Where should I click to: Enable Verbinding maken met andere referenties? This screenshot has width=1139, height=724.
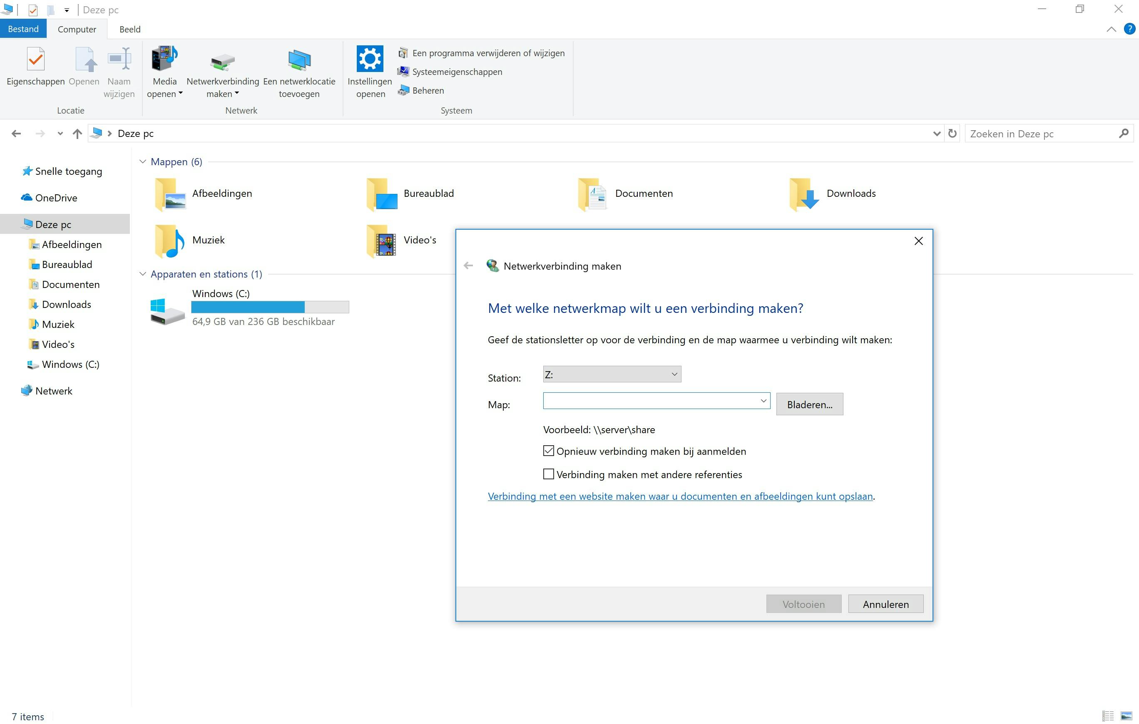point(548,474)
